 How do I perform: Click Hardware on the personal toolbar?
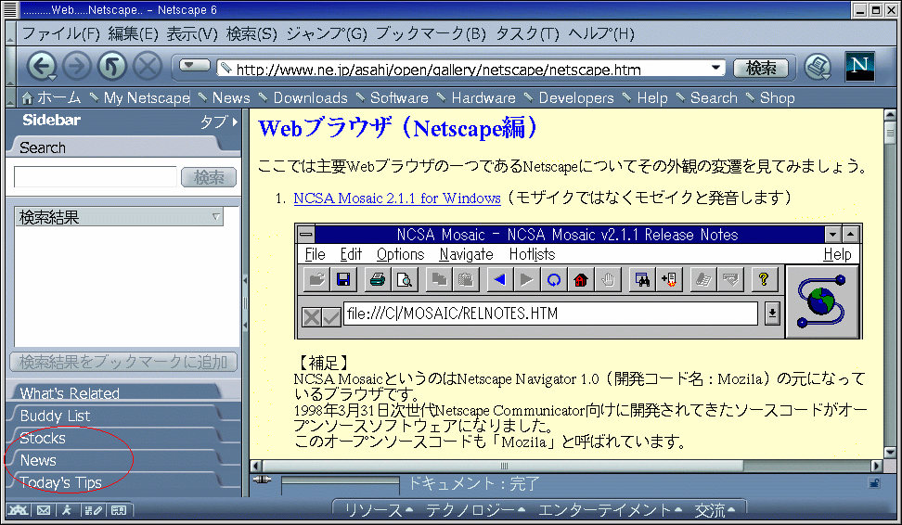click(477, 97)
